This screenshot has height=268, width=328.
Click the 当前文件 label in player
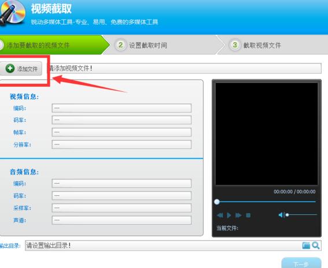point(227,228)
